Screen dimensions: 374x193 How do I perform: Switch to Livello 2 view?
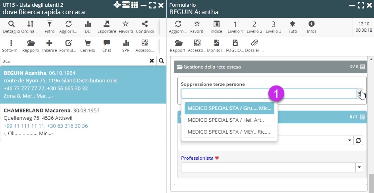[254, 27]
